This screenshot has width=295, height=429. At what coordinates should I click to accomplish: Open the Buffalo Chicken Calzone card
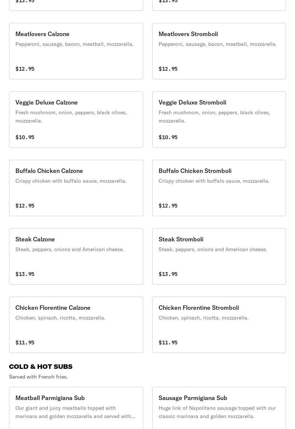click(x=76, y=188)
